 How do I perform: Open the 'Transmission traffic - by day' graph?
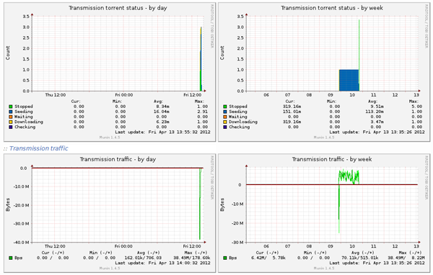point(110,213)
